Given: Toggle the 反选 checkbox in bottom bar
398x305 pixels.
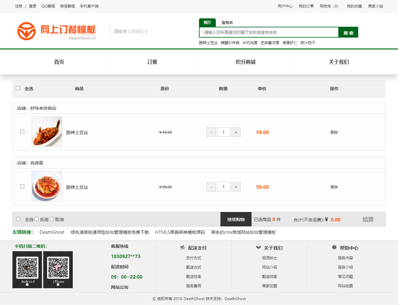Looking at the screenshot, I should [37, 219].
